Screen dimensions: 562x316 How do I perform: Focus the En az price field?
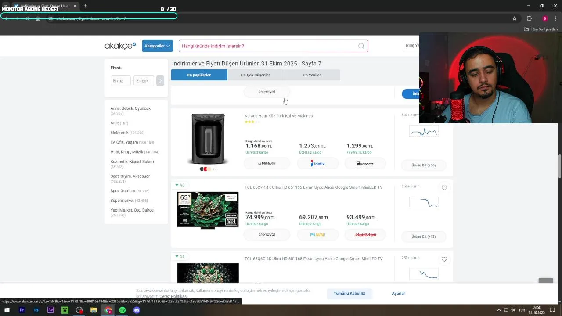121,81
